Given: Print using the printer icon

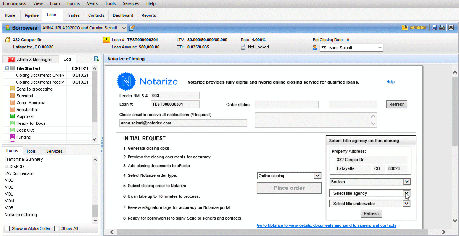Looking at the screenshot, I should (442, 27).
